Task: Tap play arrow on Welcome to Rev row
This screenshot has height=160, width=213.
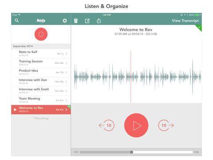Action: pos(15,110)
